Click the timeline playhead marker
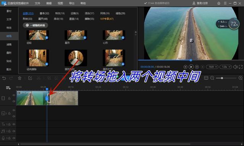 [47, 89]
